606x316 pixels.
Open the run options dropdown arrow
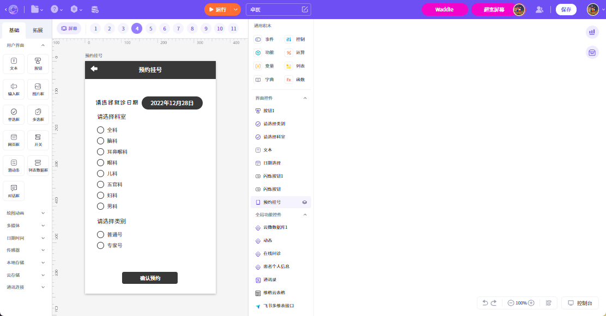tap(235, 10)
